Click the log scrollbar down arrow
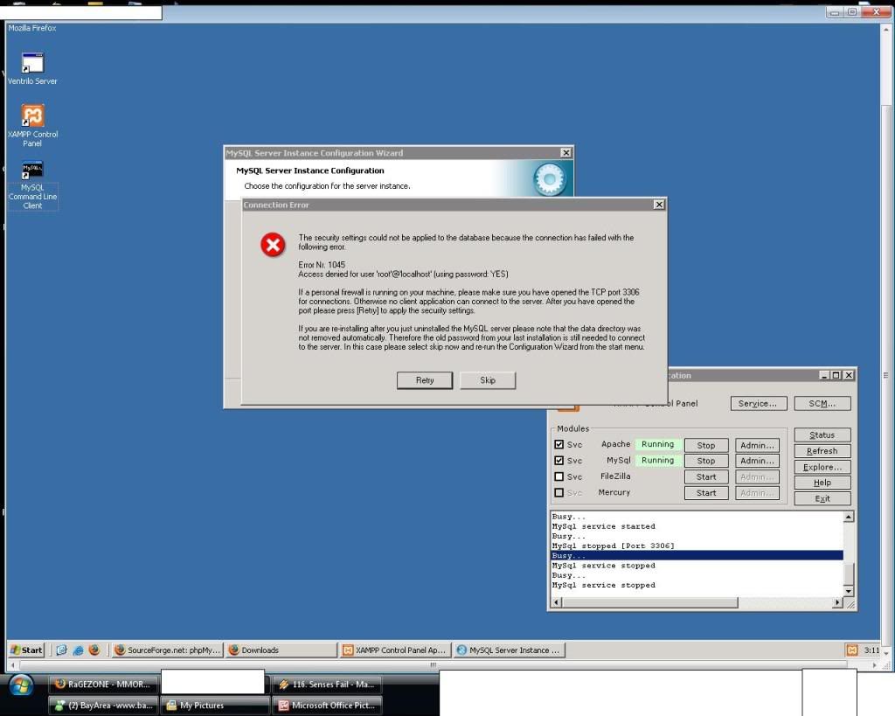Viewport: 895px width, 716px height. tap(848, 590)
